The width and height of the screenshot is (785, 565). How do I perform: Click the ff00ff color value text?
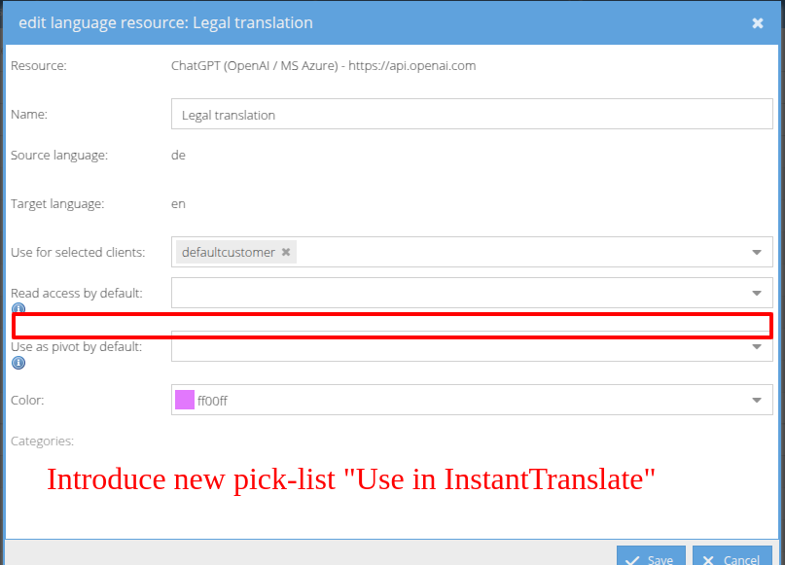coord(212,401)
